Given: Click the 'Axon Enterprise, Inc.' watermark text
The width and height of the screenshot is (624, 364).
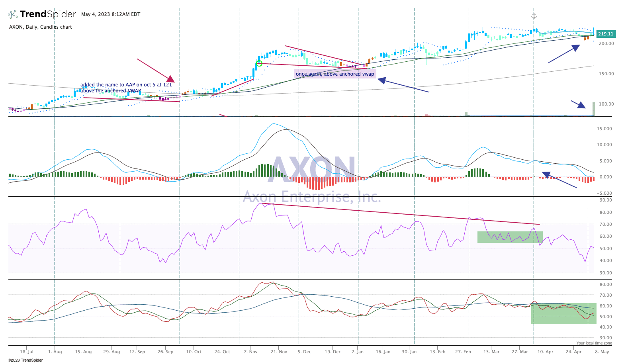Looking at the screenshot, I should (312, 197).
